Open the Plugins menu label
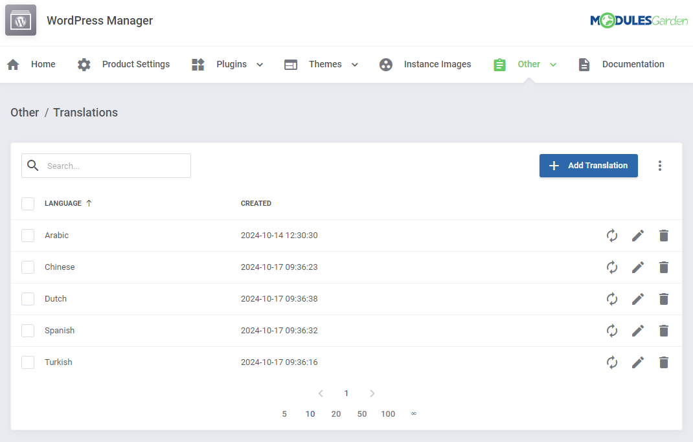693x442 pixels. coord(232,65)
